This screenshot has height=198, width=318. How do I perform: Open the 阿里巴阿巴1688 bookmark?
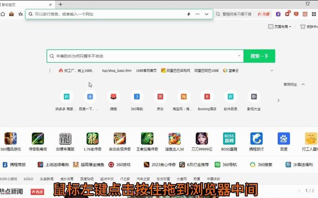click(x=206, y=70)
